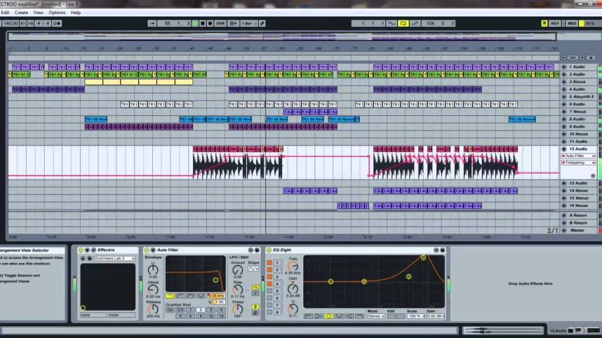The height and width of the screenshot is (338, 602).
Task: Turn off EQ Eight band 1 activator
Action: click(x=269, y=263)
